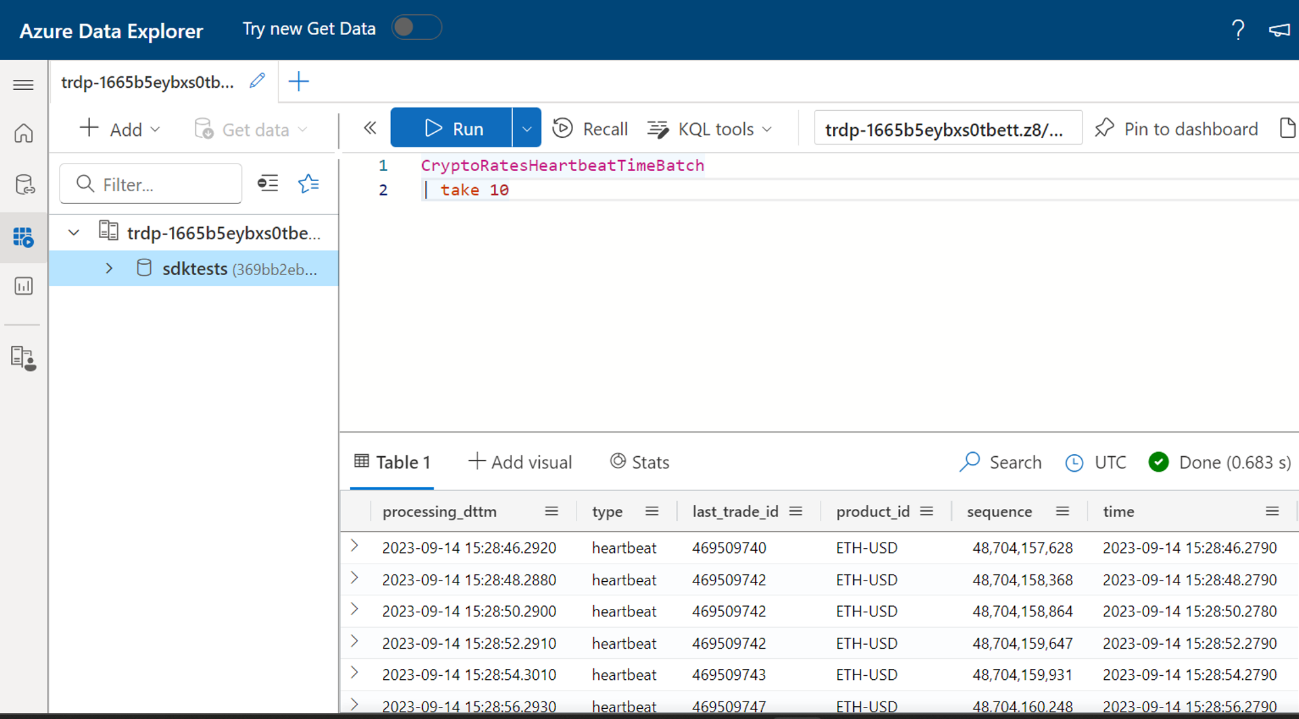This screenshot has height=719, width=1299.
Task: Collapse the trdp-1665b5eybxs0tbe cluster node
Action: point(74,232)
